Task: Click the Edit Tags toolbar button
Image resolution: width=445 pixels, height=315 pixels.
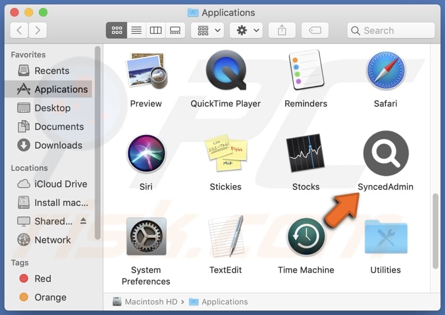Action: point(315,30)
